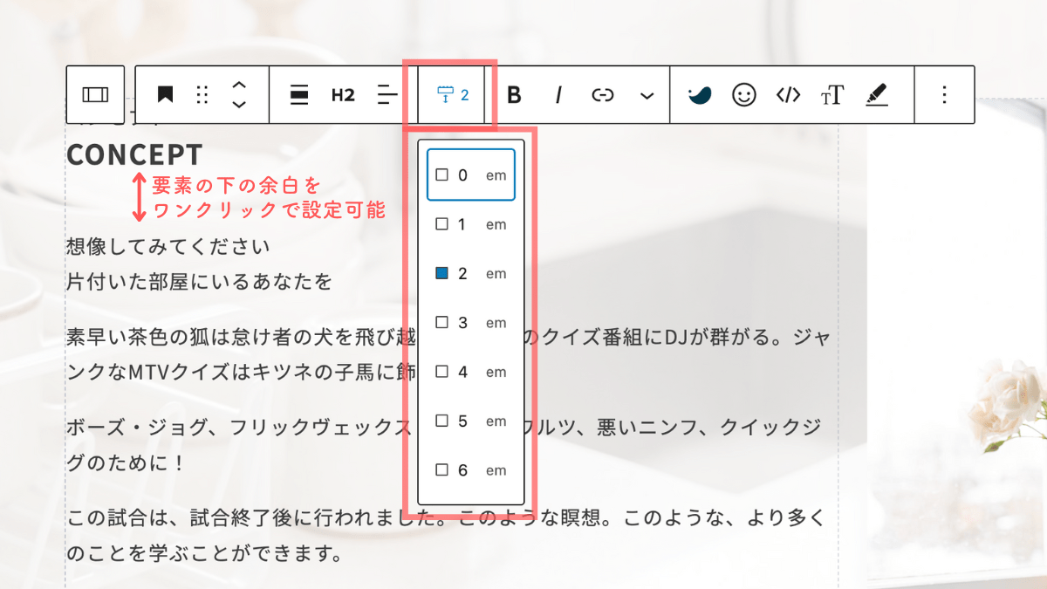The width and height of the screenshot is (1047, 589).
Task: Click the bookmark heading block icon
Action: [165, 94]
